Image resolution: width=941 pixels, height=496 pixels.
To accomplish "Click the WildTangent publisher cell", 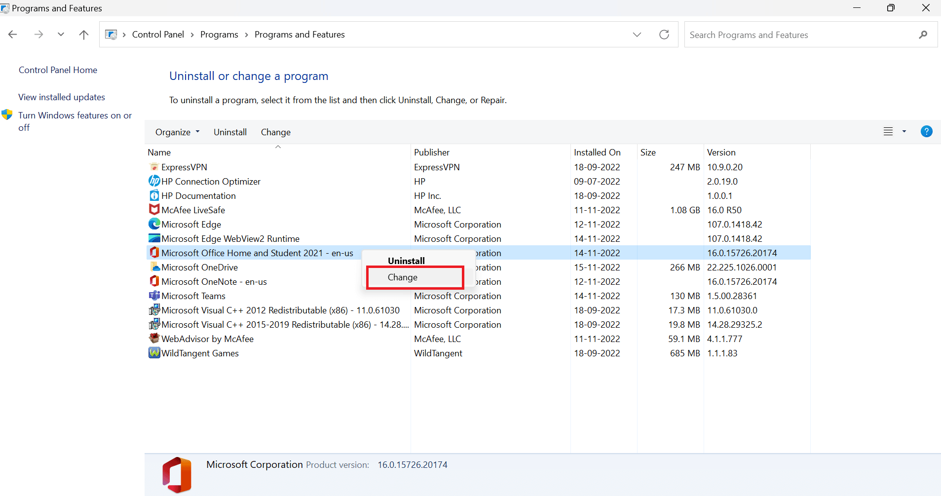I will [438, 353].
